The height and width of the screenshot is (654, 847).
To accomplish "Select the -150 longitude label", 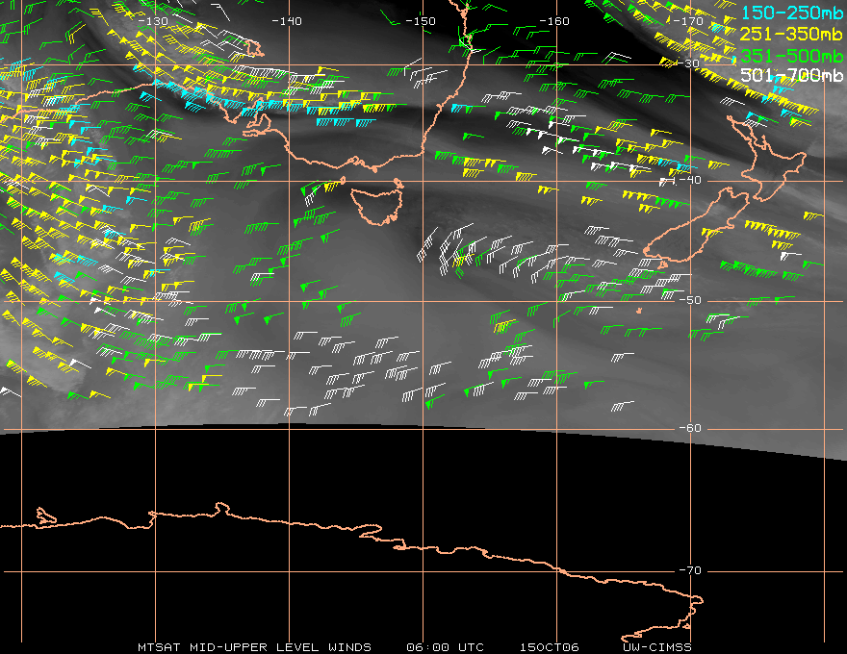I will click(x=421, y=20).
